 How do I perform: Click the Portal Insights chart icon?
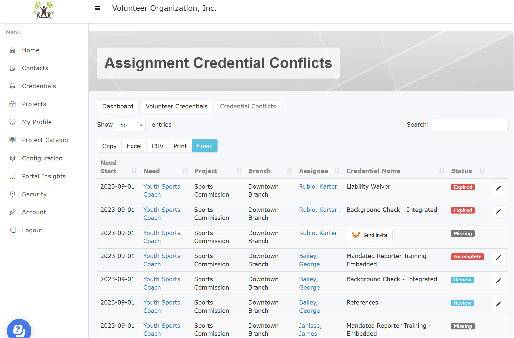pyautogui.click(x=12, y=176)
